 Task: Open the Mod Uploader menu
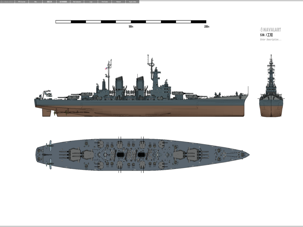[77, 2]
